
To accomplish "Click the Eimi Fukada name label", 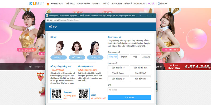I will click(27, 50).
